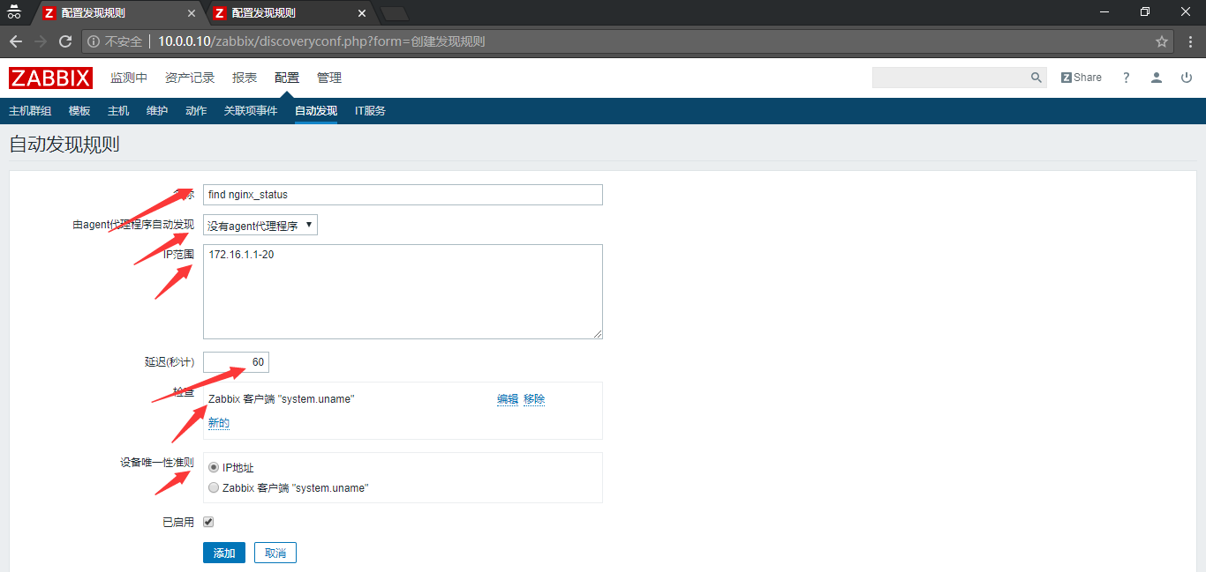Click the 编辑 link for system.uname check
The width and height of the screenshot is (1206, 572).
(508, 399)
